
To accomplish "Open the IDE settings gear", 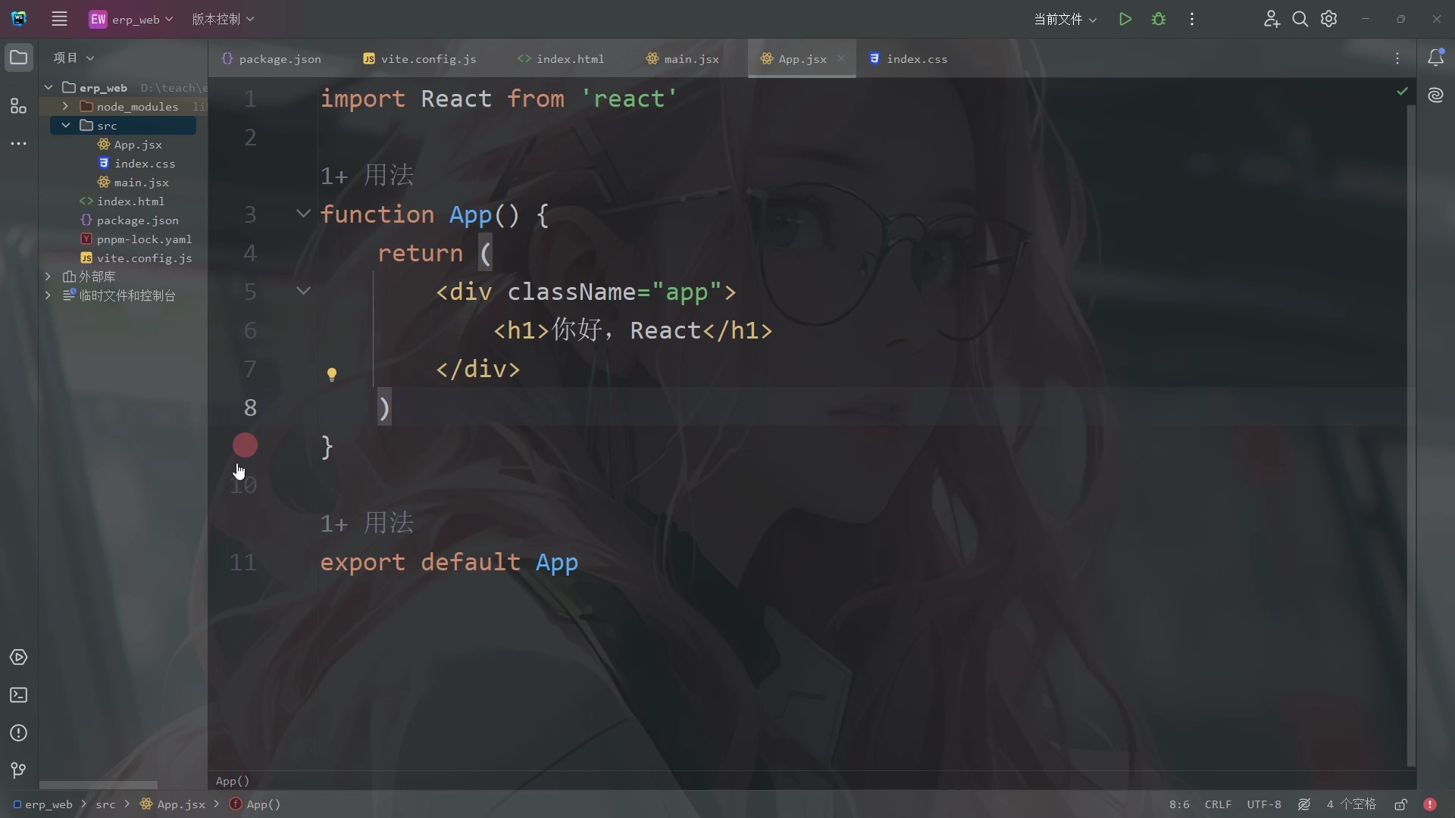I will [1329, 19].
